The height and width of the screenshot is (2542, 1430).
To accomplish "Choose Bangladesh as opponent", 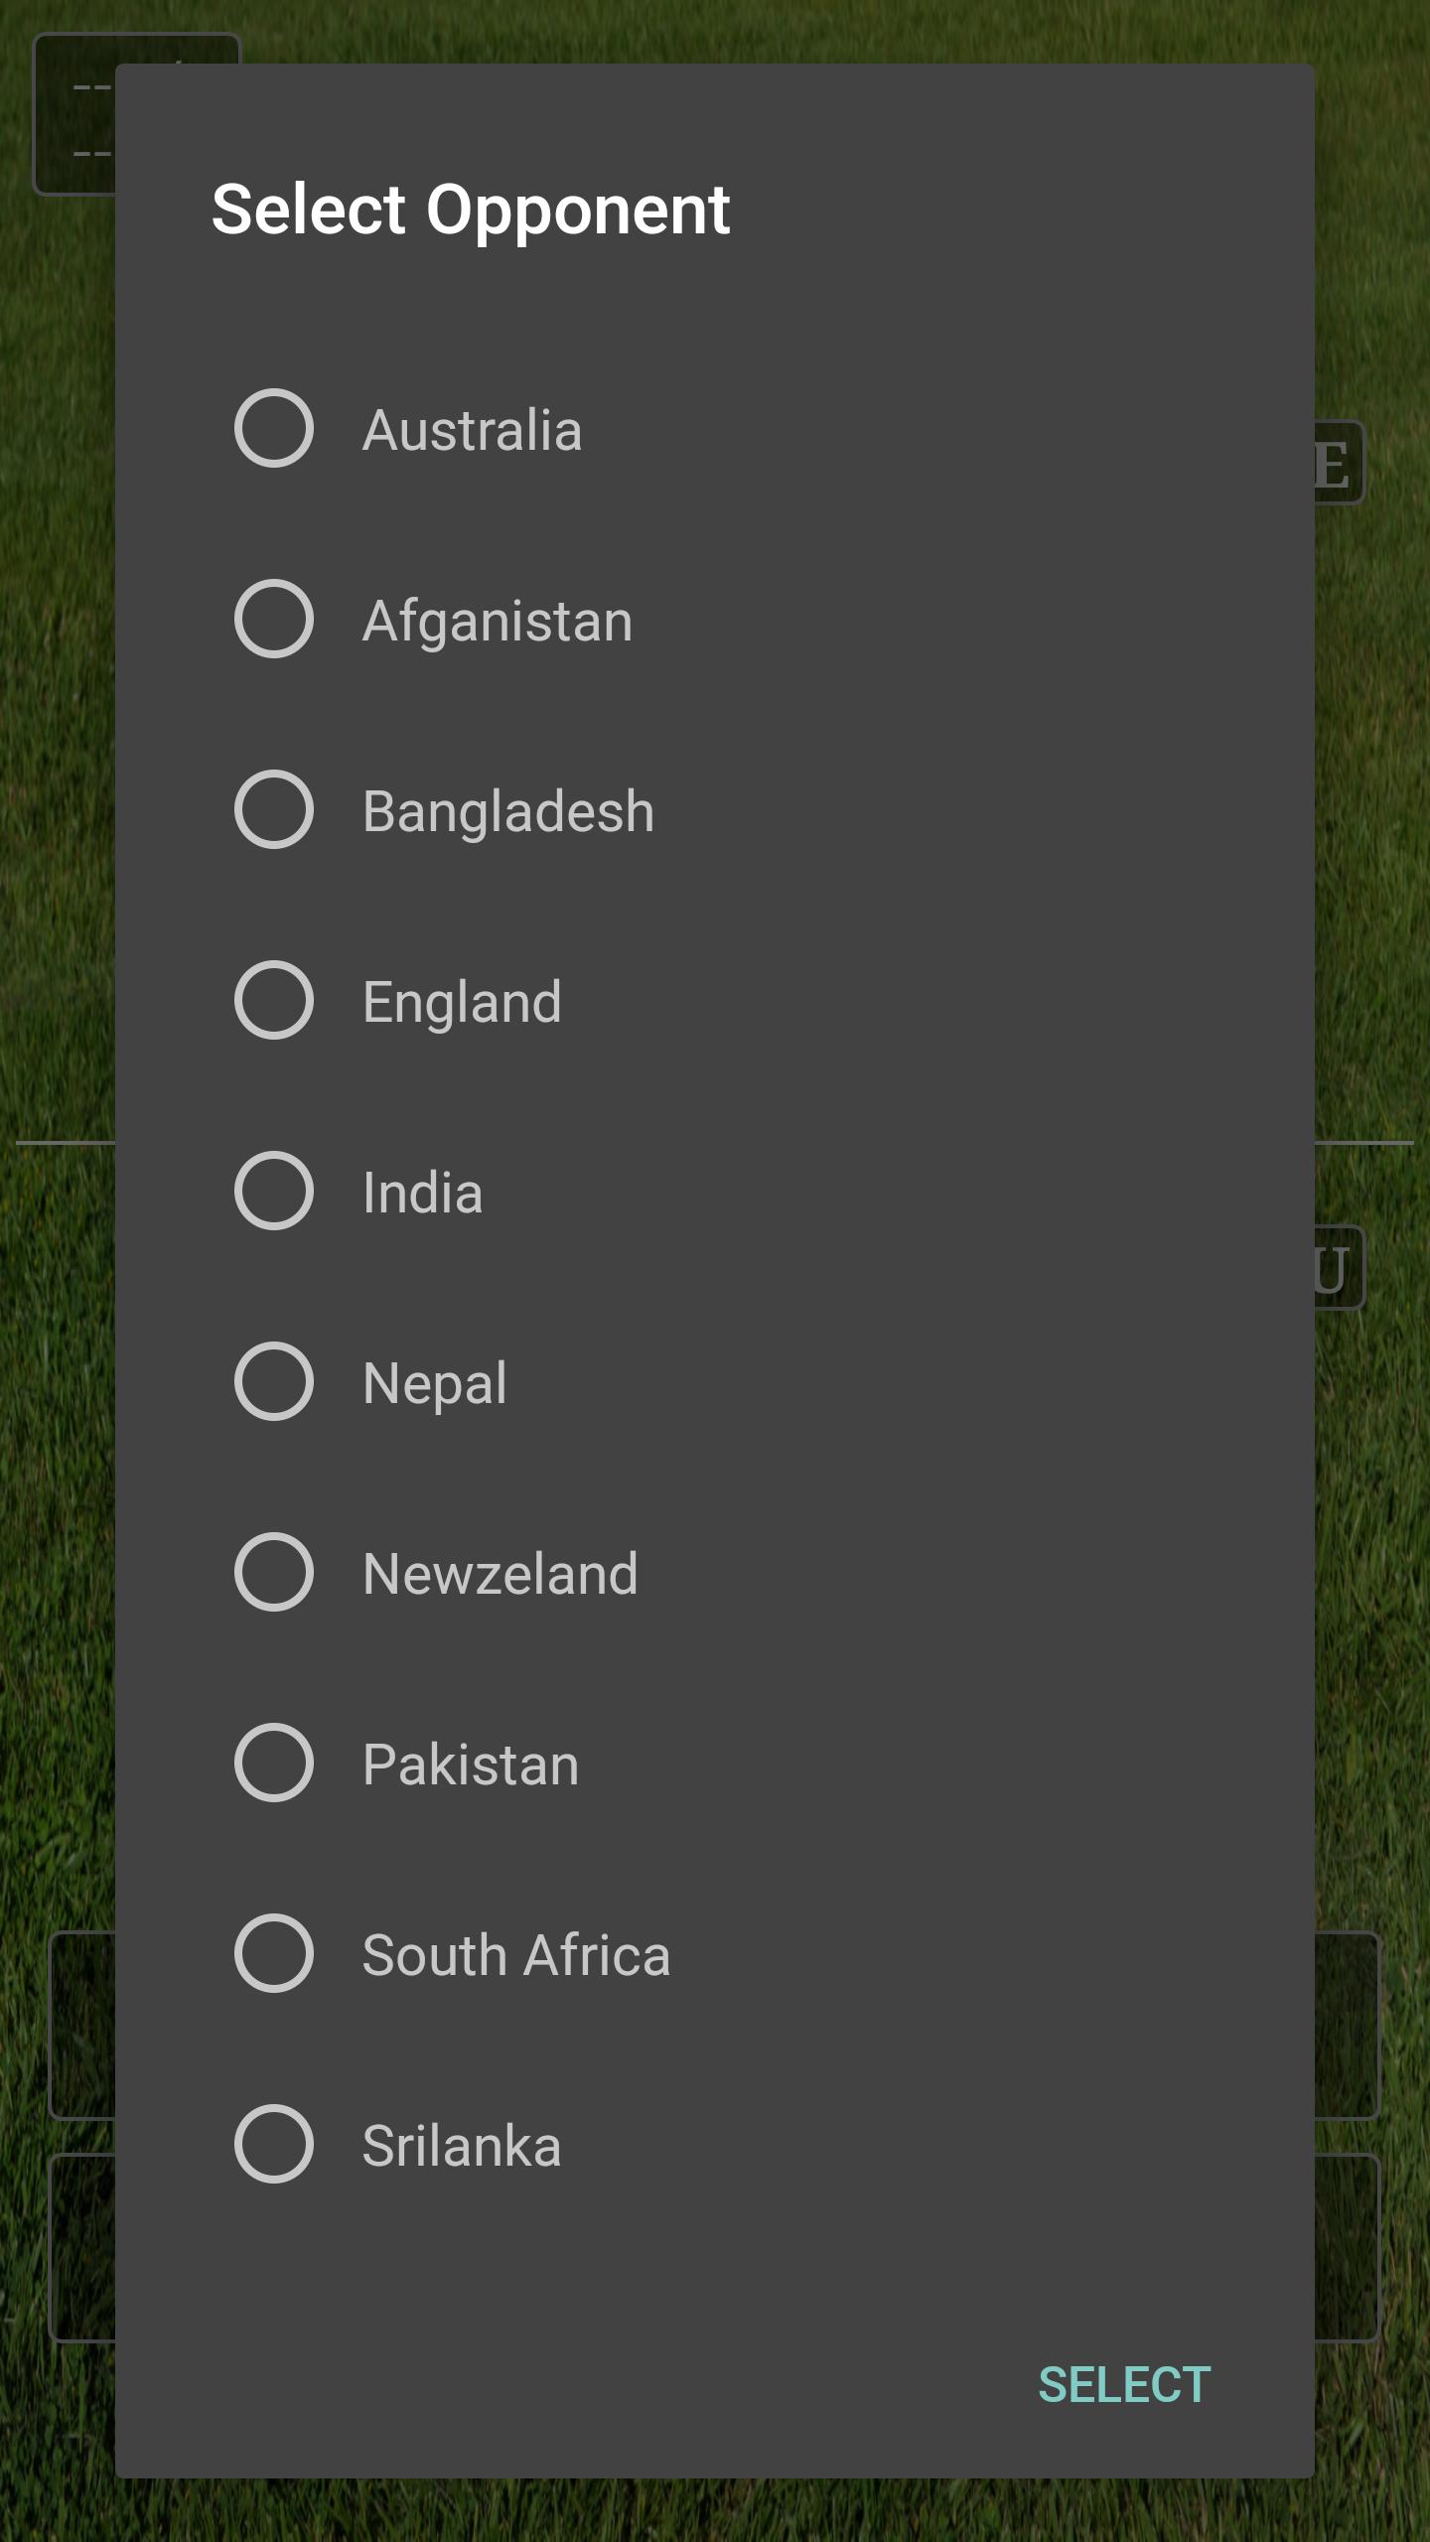I will [x=273, y=809].
